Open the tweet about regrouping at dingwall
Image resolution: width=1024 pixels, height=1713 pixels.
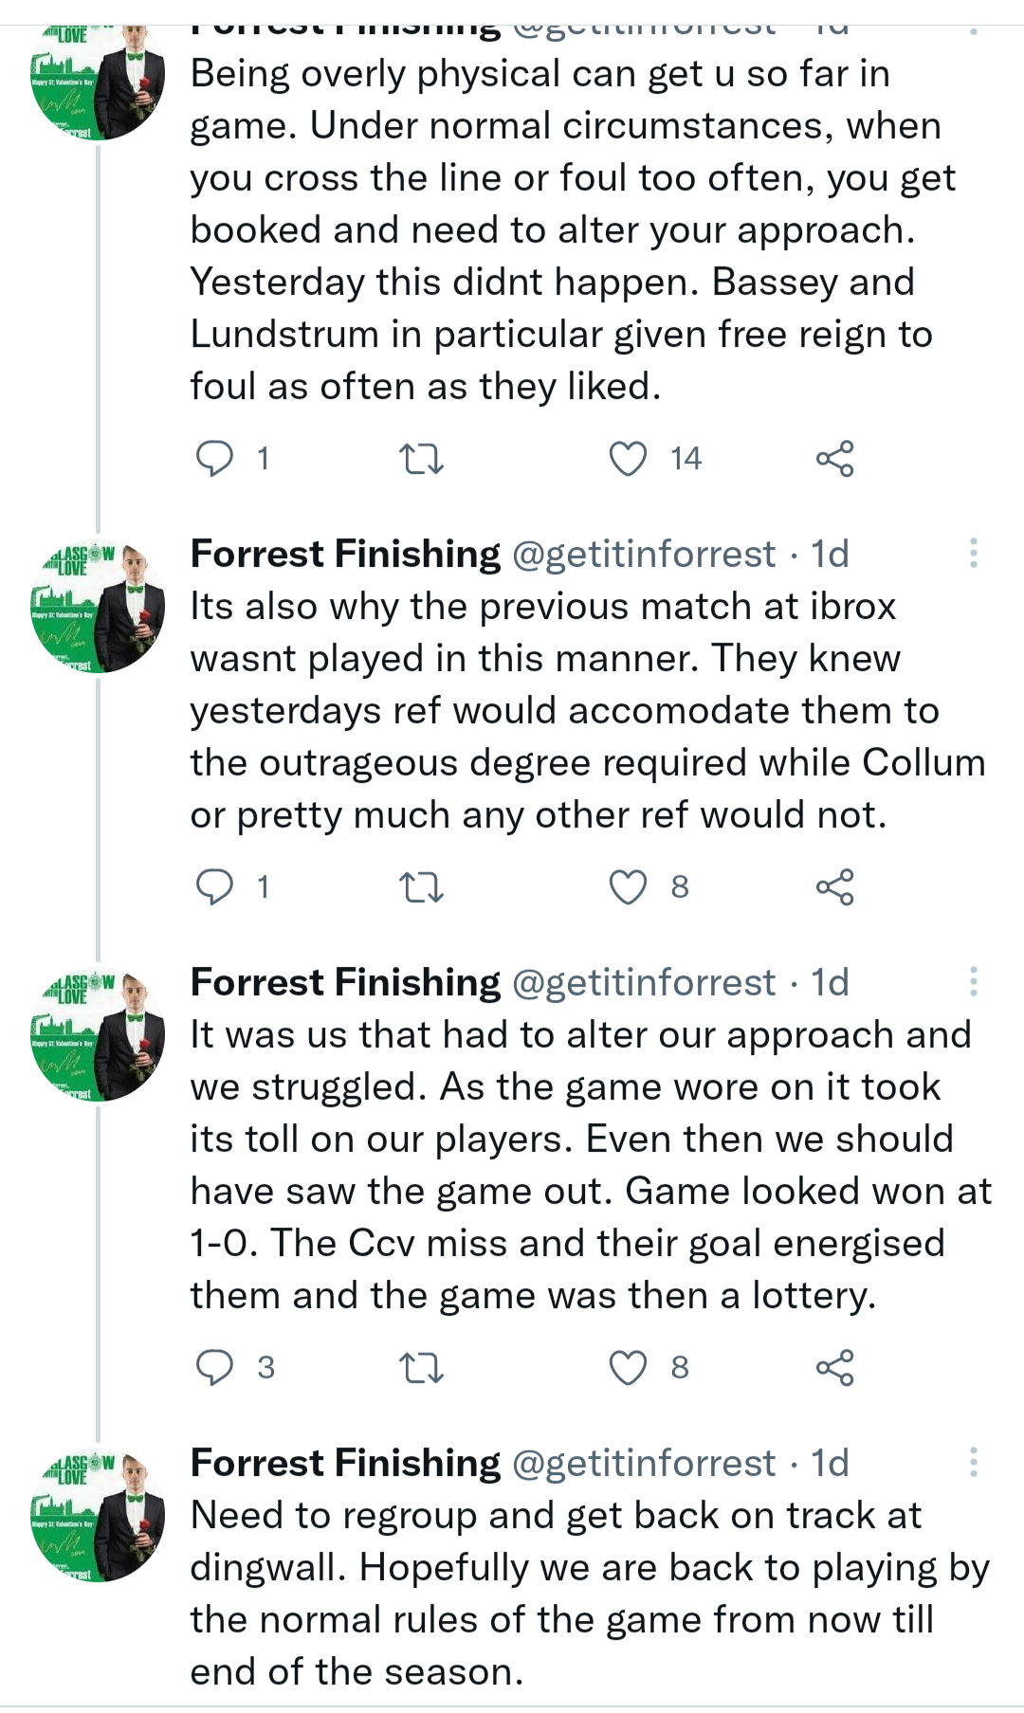click(x=569, y=1594)
